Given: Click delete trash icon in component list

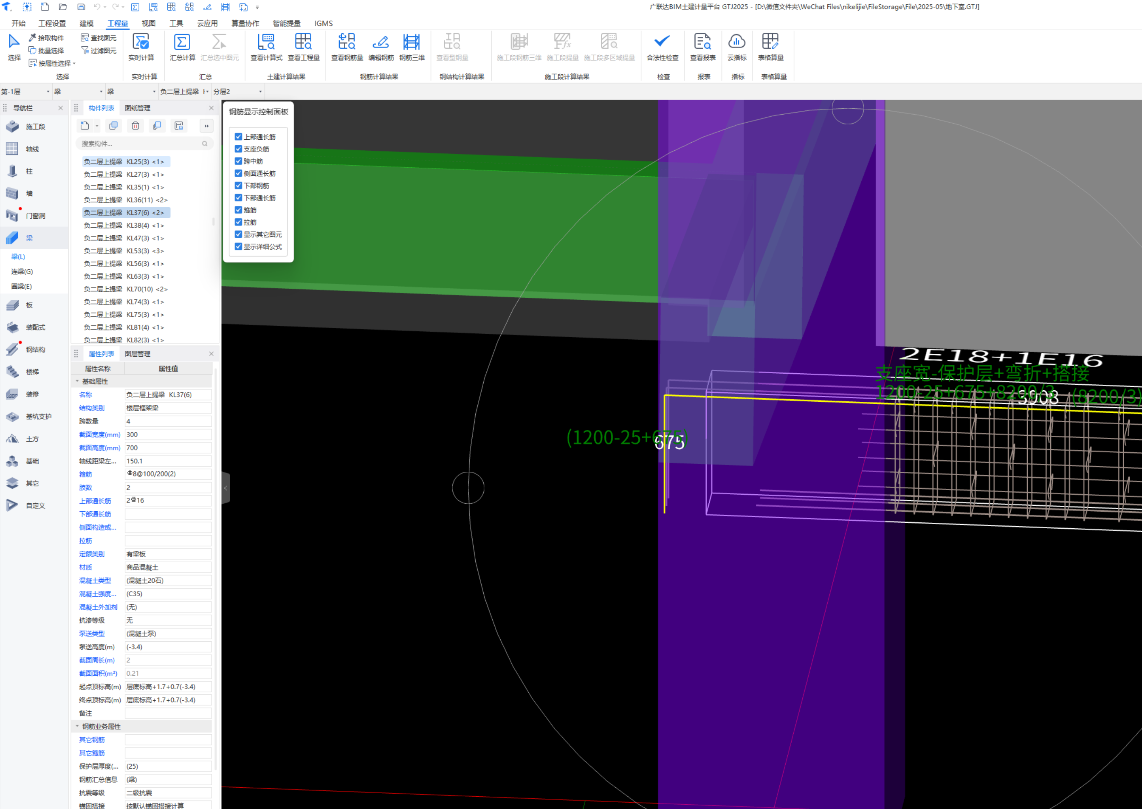Looking at the screenshot, I should coord(135,126).
